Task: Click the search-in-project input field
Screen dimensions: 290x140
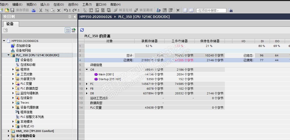Action: 211,10
